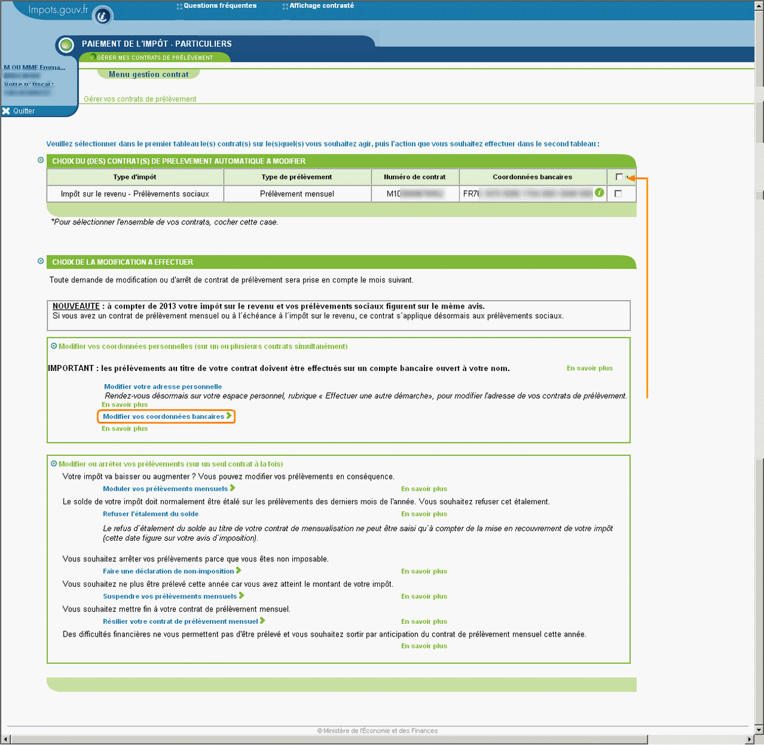Click green arrow after Résilier votre contrat
Screen dimensions: 764x745
click(x=263, y=621)
